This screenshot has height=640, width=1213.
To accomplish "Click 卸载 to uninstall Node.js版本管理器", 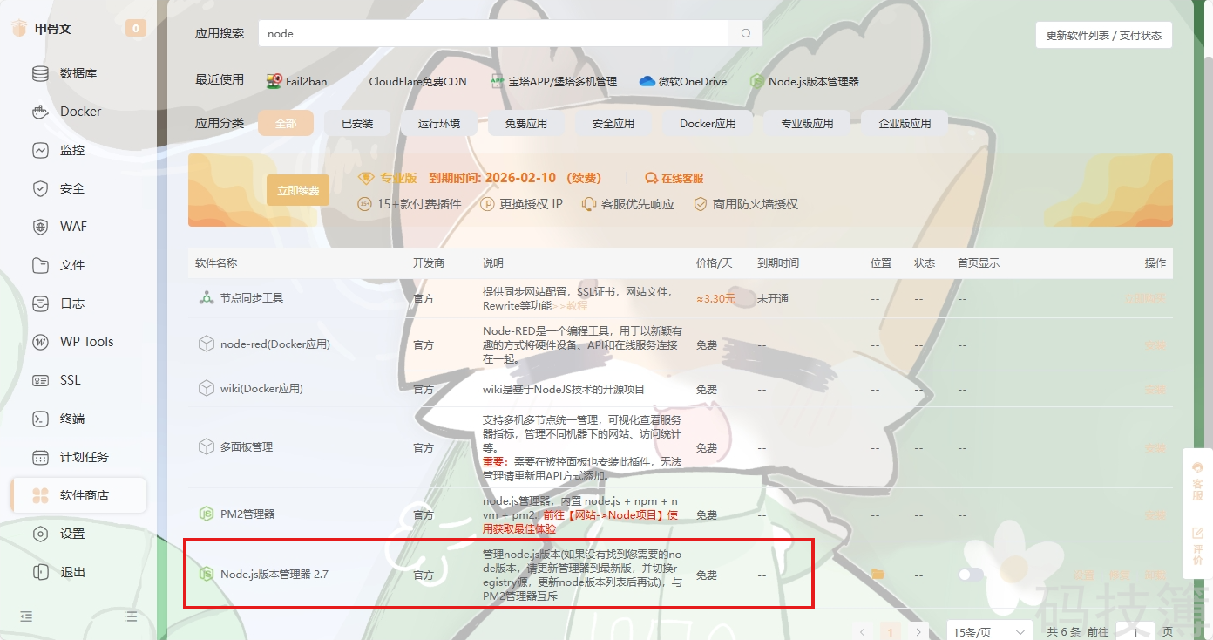I will (1155, 575).
